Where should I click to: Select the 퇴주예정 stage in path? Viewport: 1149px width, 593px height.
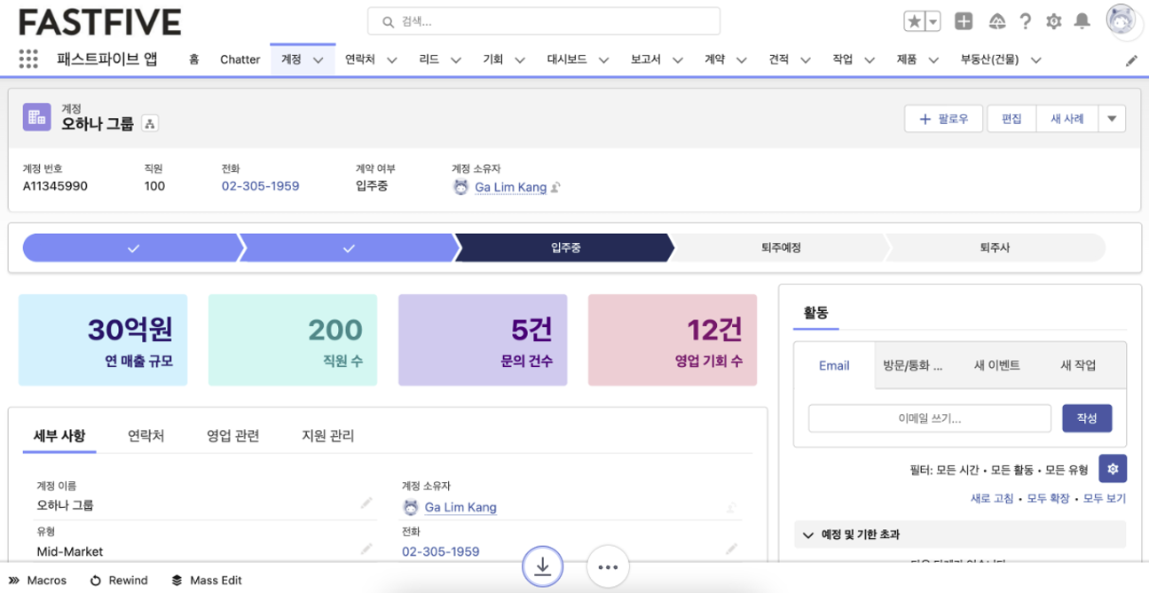[780, 248]
